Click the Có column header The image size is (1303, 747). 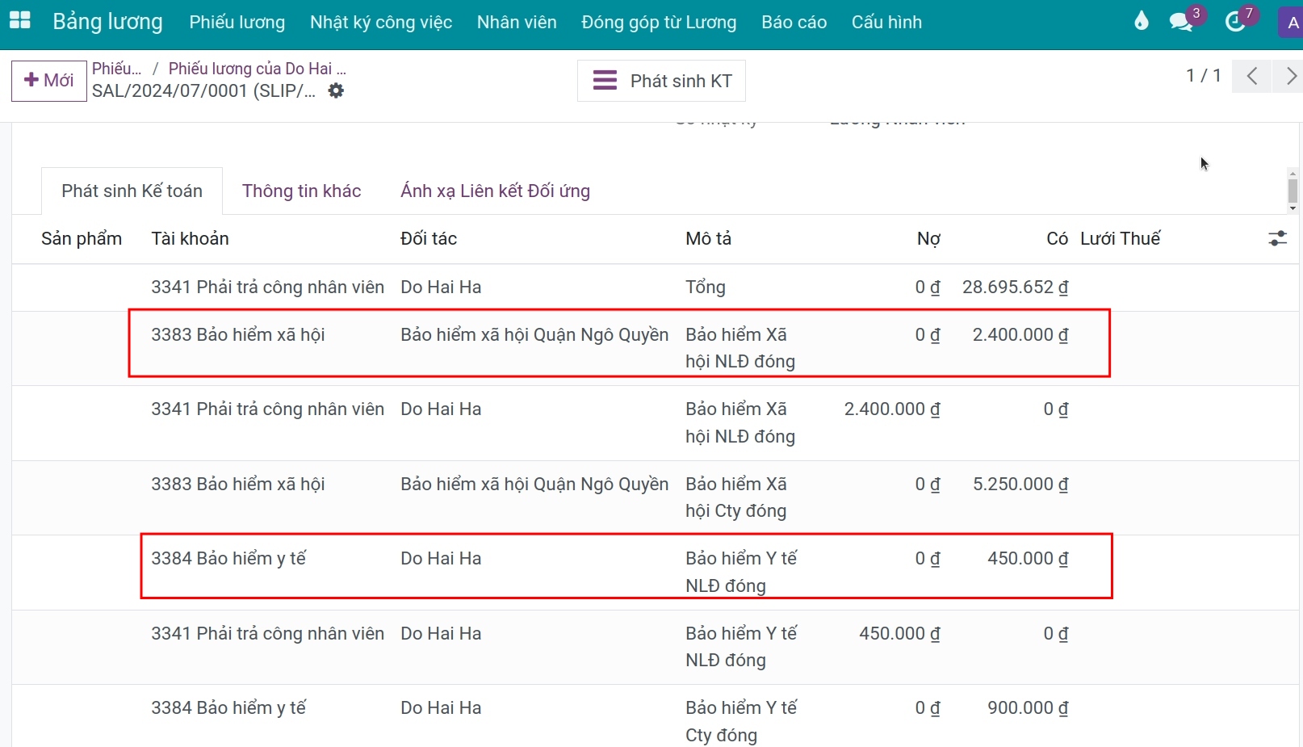[1058, 238]
